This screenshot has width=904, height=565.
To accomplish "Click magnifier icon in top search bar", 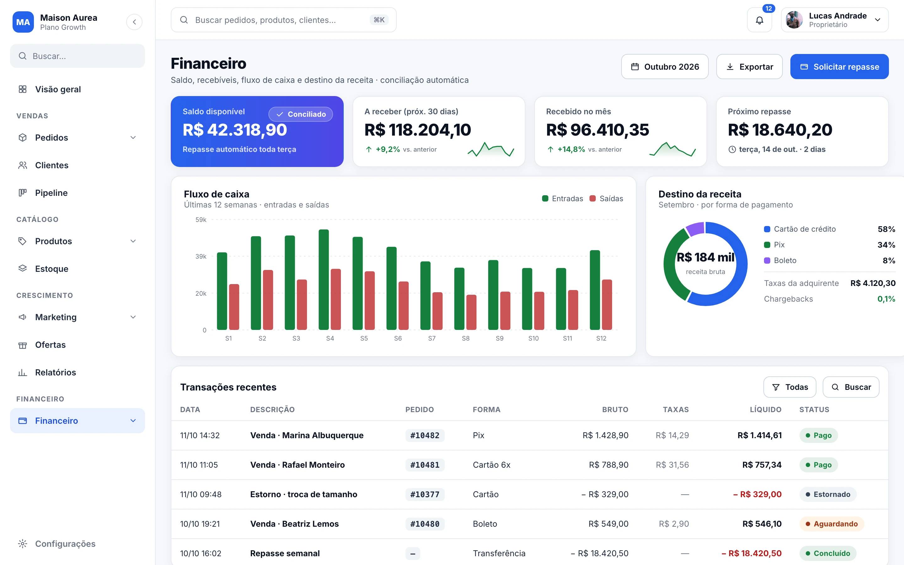I will click(x=184, y=20).
